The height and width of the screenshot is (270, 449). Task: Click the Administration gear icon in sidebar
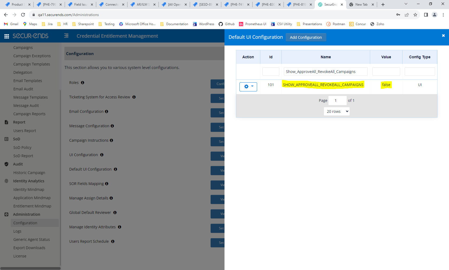point(6,214)
